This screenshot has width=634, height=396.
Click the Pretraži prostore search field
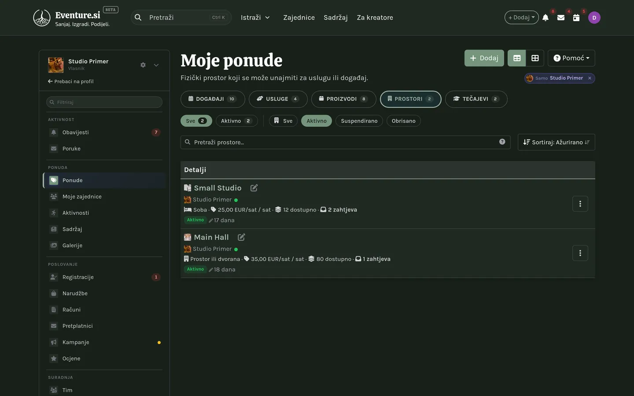click(x=346, y=142)
